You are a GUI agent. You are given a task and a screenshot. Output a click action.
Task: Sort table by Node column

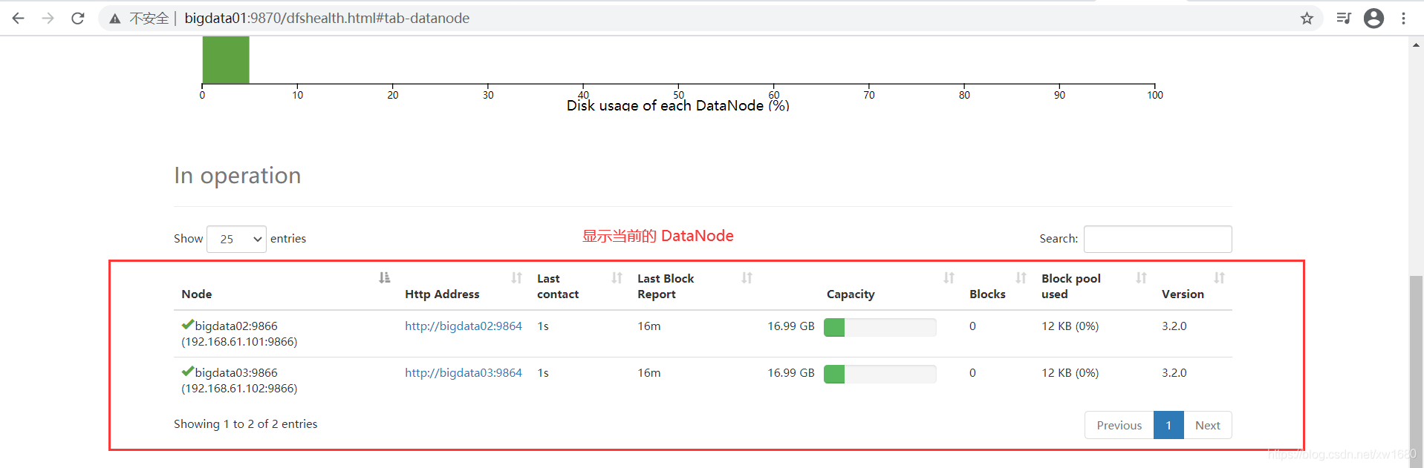tap(384, 277)
